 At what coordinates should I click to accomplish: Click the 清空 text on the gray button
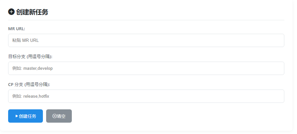click(61, 116)
